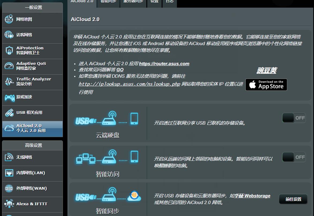Enable the 云端硬盘 sharing toggle
This screenshot has width=314, height=216.
[294, 118]
